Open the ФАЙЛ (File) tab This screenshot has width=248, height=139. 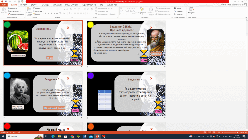tap(4, 5)
